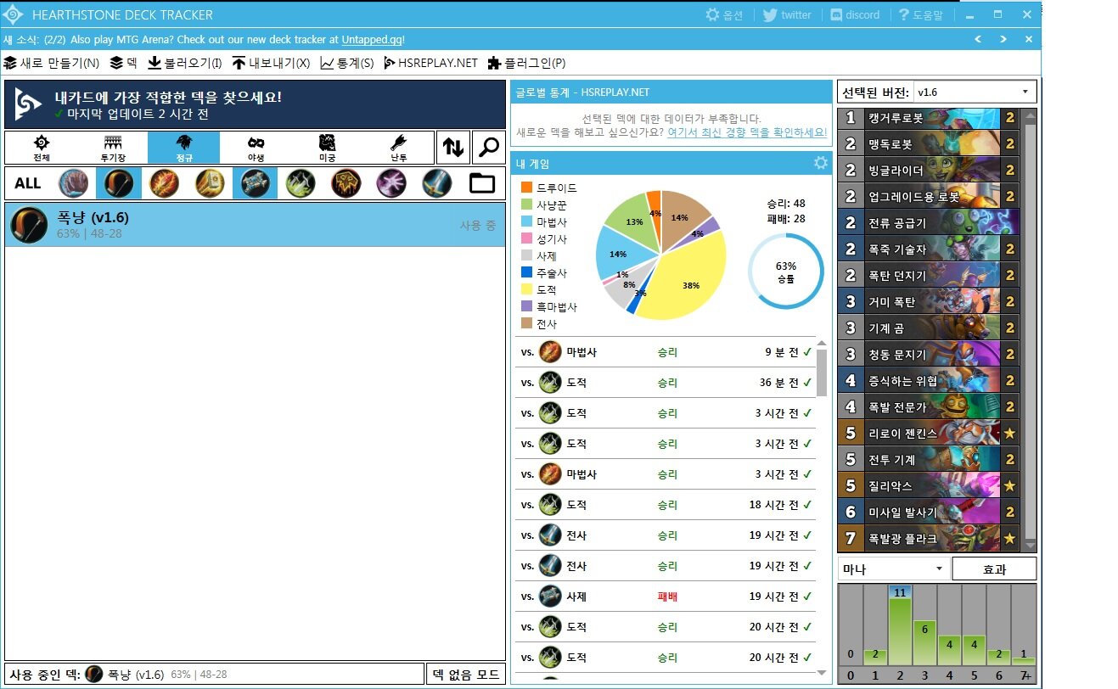Toggle the Paladin class filter

tap(210, 182)
